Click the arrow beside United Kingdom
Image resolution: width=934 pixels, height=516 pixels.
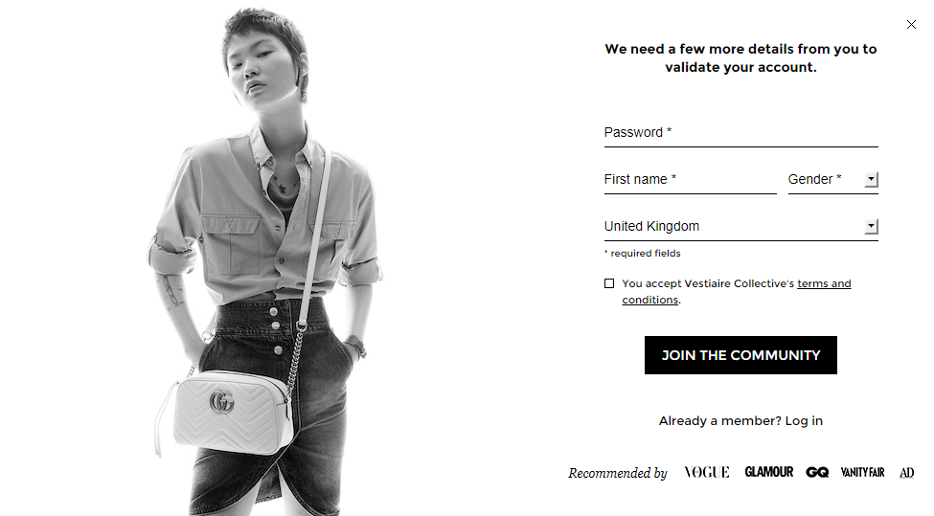coord(871,227)
